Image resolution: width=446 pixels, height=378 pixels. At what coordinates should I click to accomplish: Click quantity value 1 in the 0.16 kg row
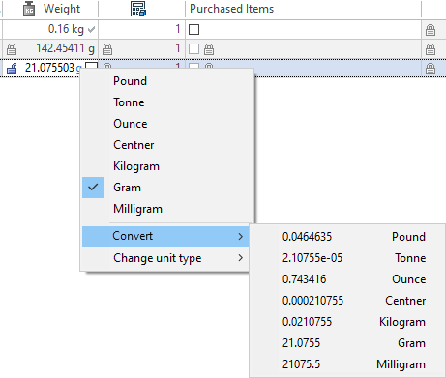[178, 29]
